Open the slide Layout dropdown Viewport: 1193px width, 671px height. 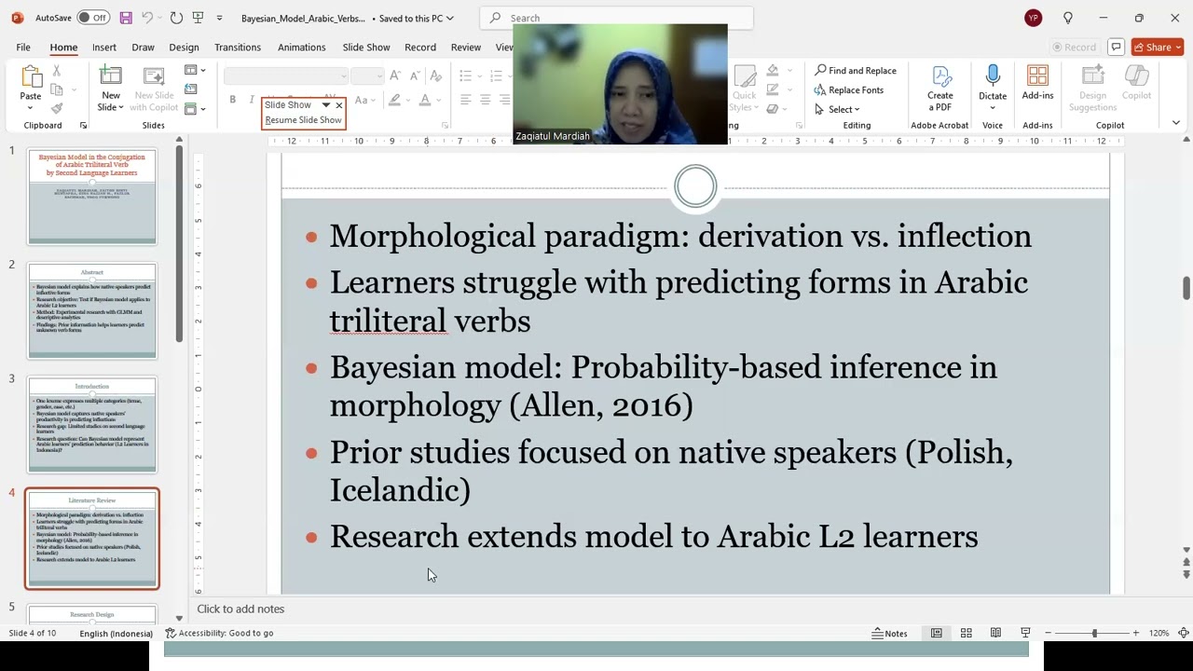tap(194, 71)
